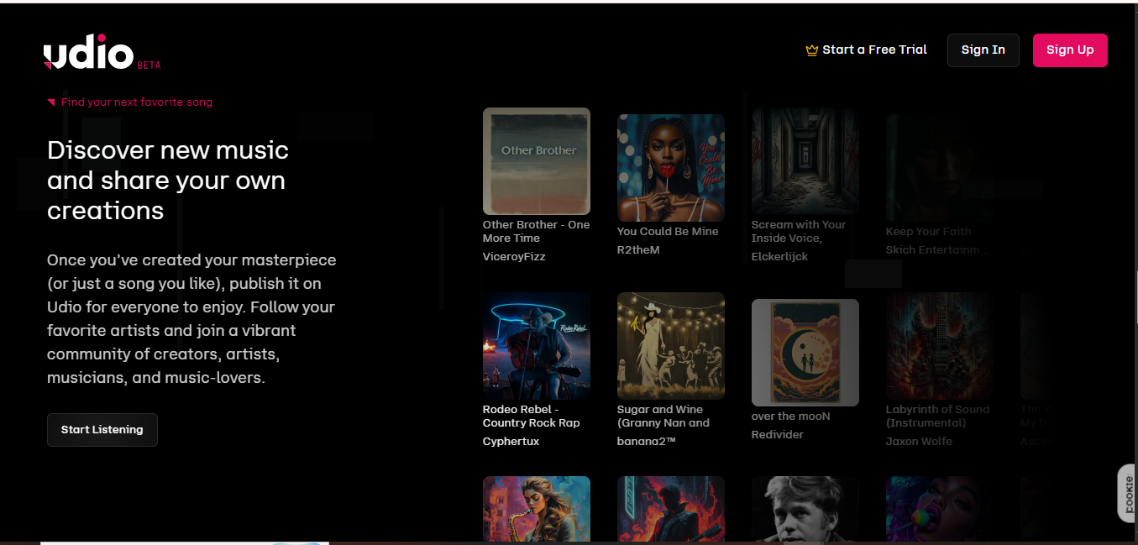Viewport: 1138px width, 545px height.
Task: Select the Rodeo Rebel cowboy cover image
Action: point(537,346)
